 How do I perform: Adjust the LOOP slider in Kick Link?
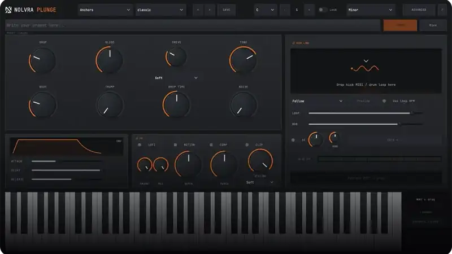(x=366, y=113)
